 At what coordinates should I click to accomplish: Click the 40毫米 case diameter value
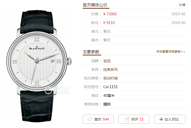tap(109, 96)
